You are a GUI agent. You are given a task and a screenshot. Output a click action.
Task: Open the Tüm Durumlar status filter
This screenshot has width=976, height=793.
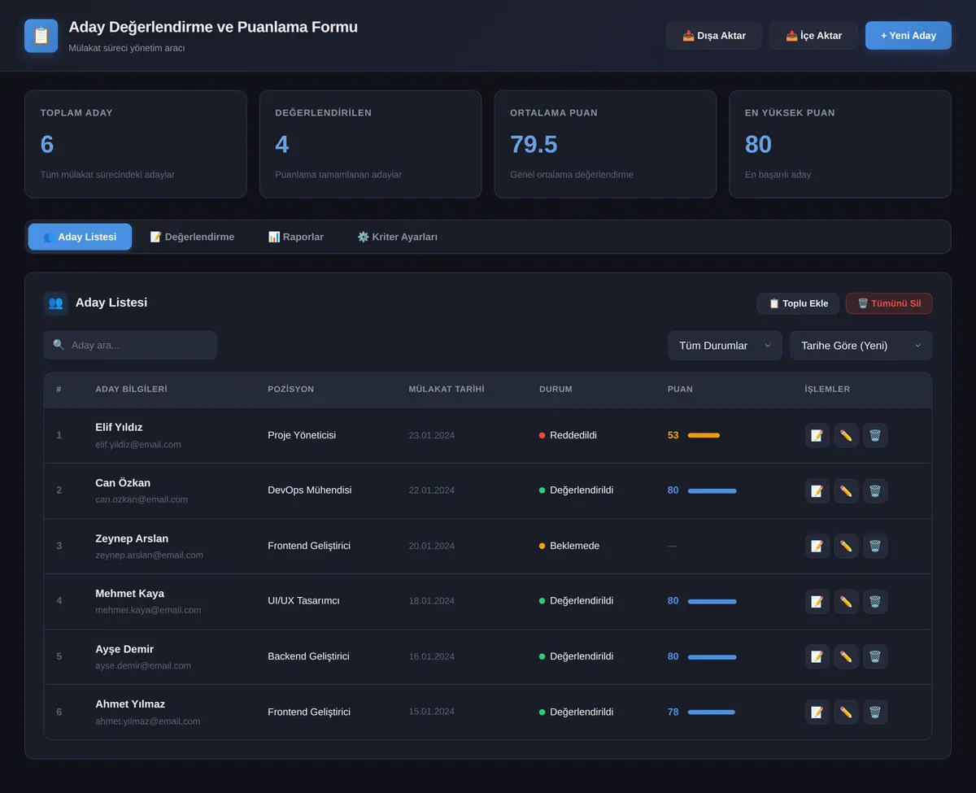(x=725, y=346)
